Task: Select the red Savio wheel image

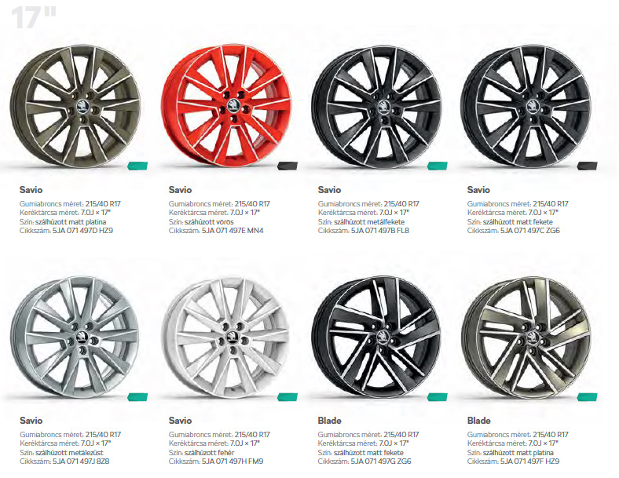Action: (x=226, y=108)
